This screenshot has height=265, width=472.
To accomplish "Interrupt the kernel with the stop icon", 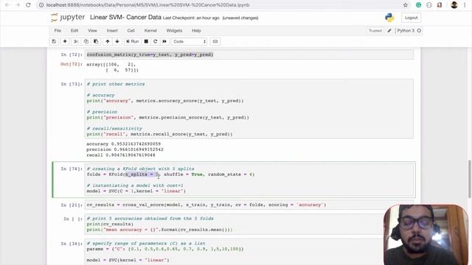I will click(x=146, y=41).
